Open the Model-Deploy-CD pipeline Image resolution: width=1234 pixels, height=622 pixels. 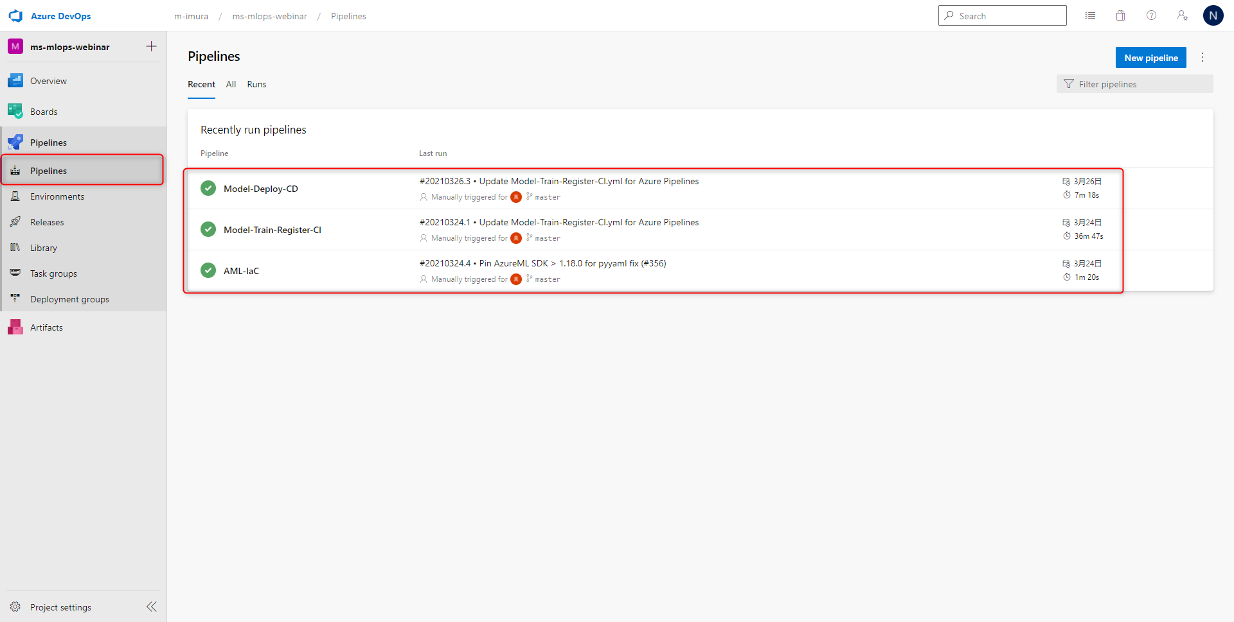pyautogui.click(x=261, y=189)
